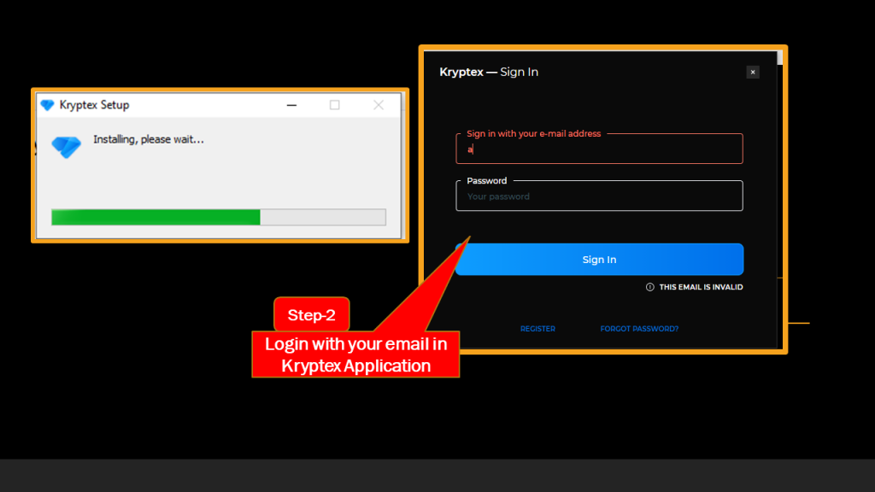Viewport: 875px width, 492px height.
Task: Click the 'THIS EMAIL IS INVALID' message
Action: point(701,287)
